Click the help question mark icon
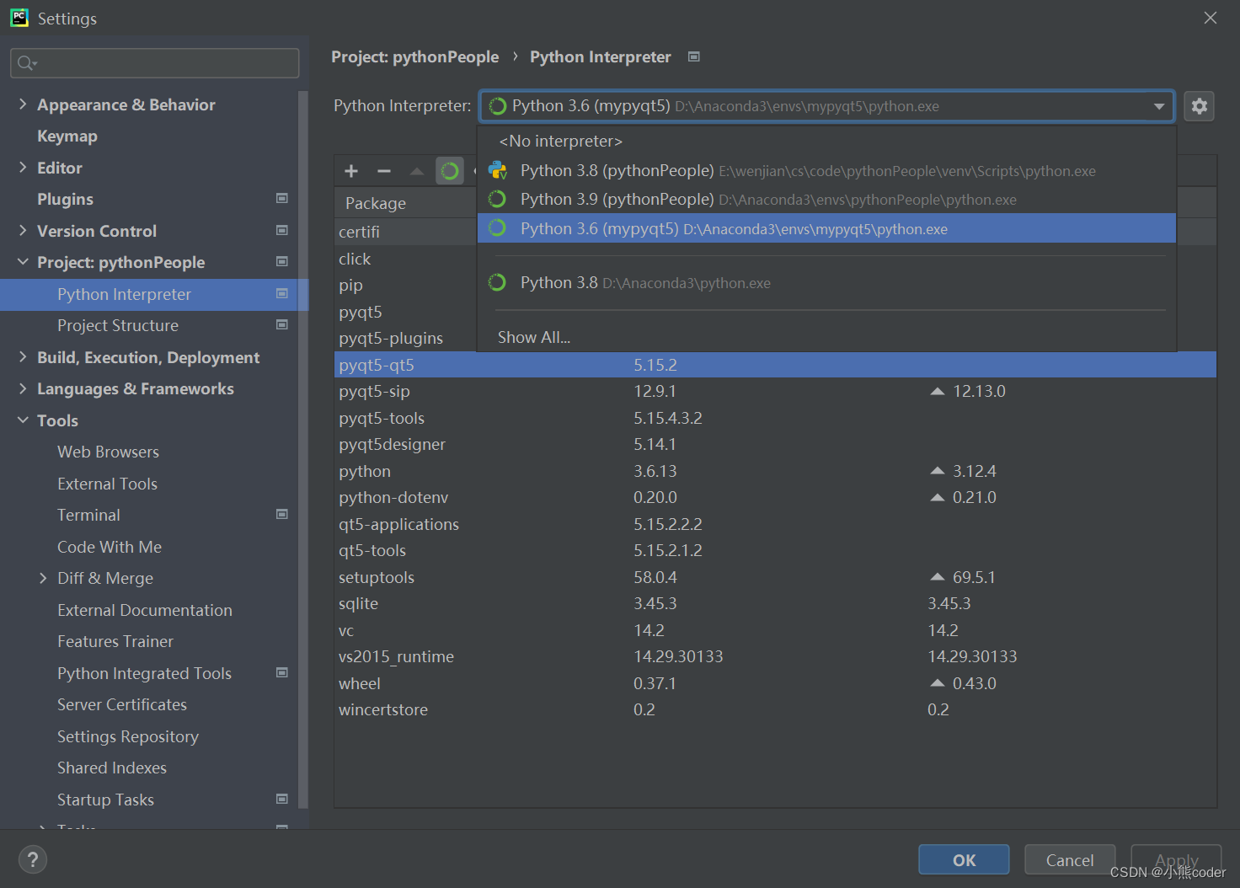This screenshot has height=888, width=1240. 33,859
